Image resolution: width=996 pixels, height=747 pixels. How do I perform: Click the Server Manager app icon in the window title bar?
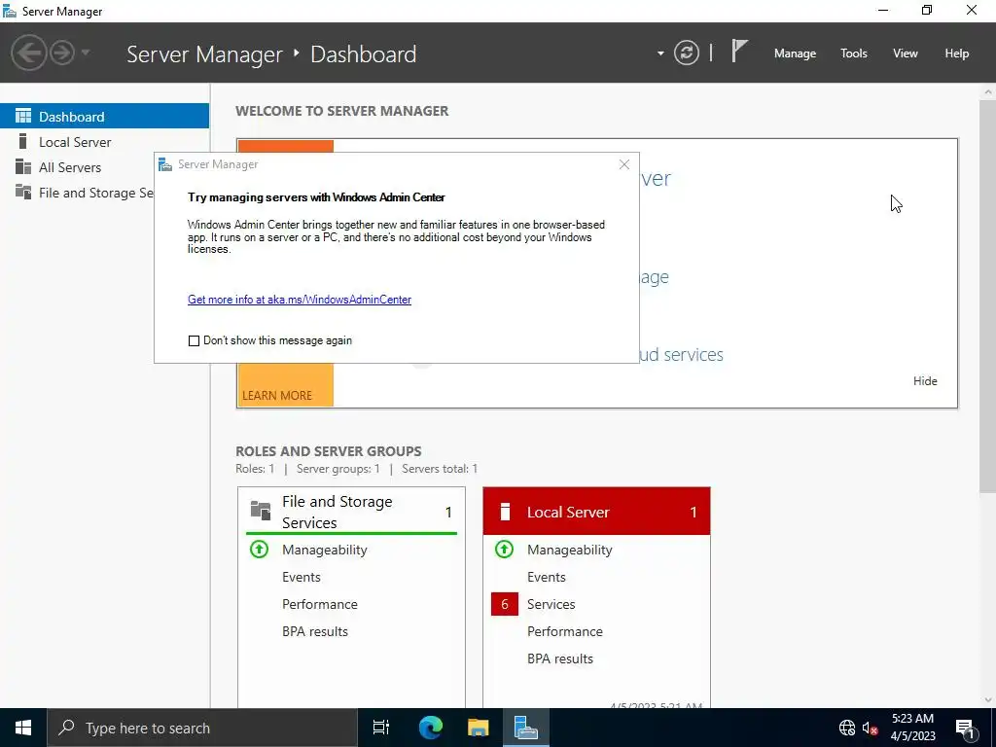[10, 11]
